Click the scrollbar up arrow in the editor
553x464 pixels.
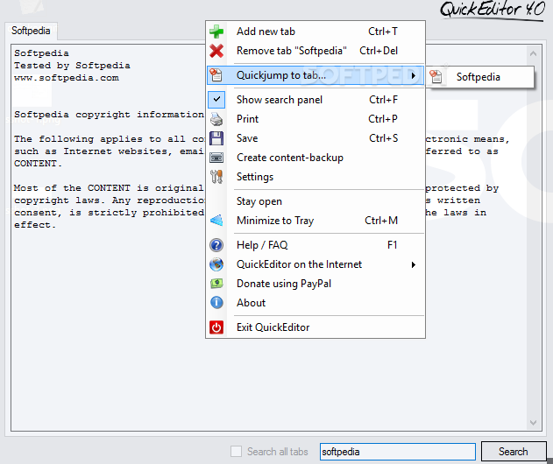point(533,53)
